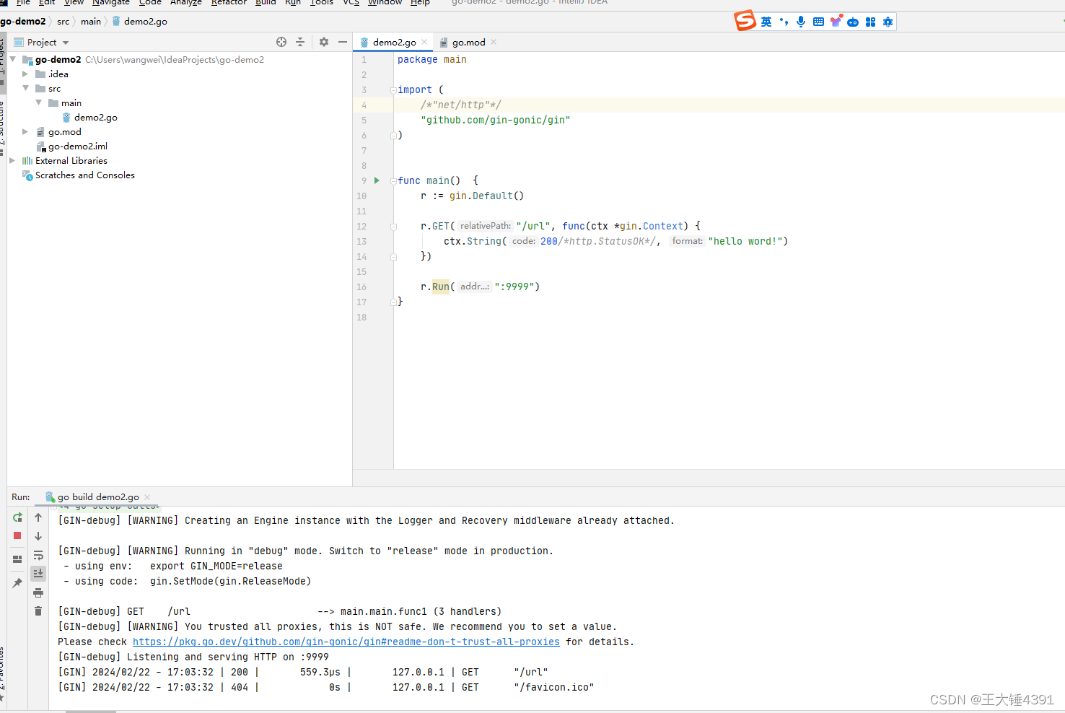Click the ":9999" address string
This screenshot has width=1065, height=713.
pyautogui.click(x=514, y=286)
